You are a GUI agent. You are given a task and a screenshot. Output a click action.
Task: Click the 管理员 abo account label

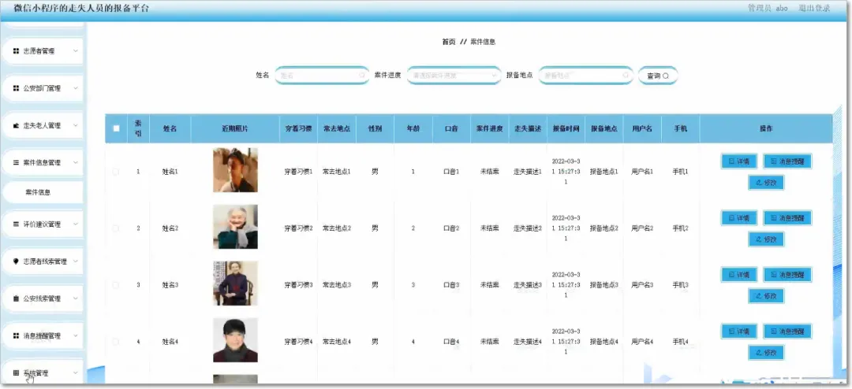[768, 8]
